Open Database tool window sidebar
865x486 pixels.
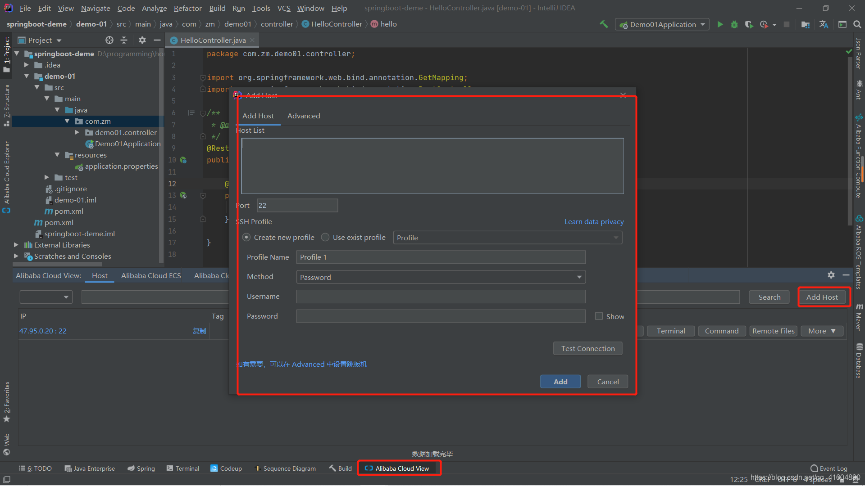(x=859, y=360)
